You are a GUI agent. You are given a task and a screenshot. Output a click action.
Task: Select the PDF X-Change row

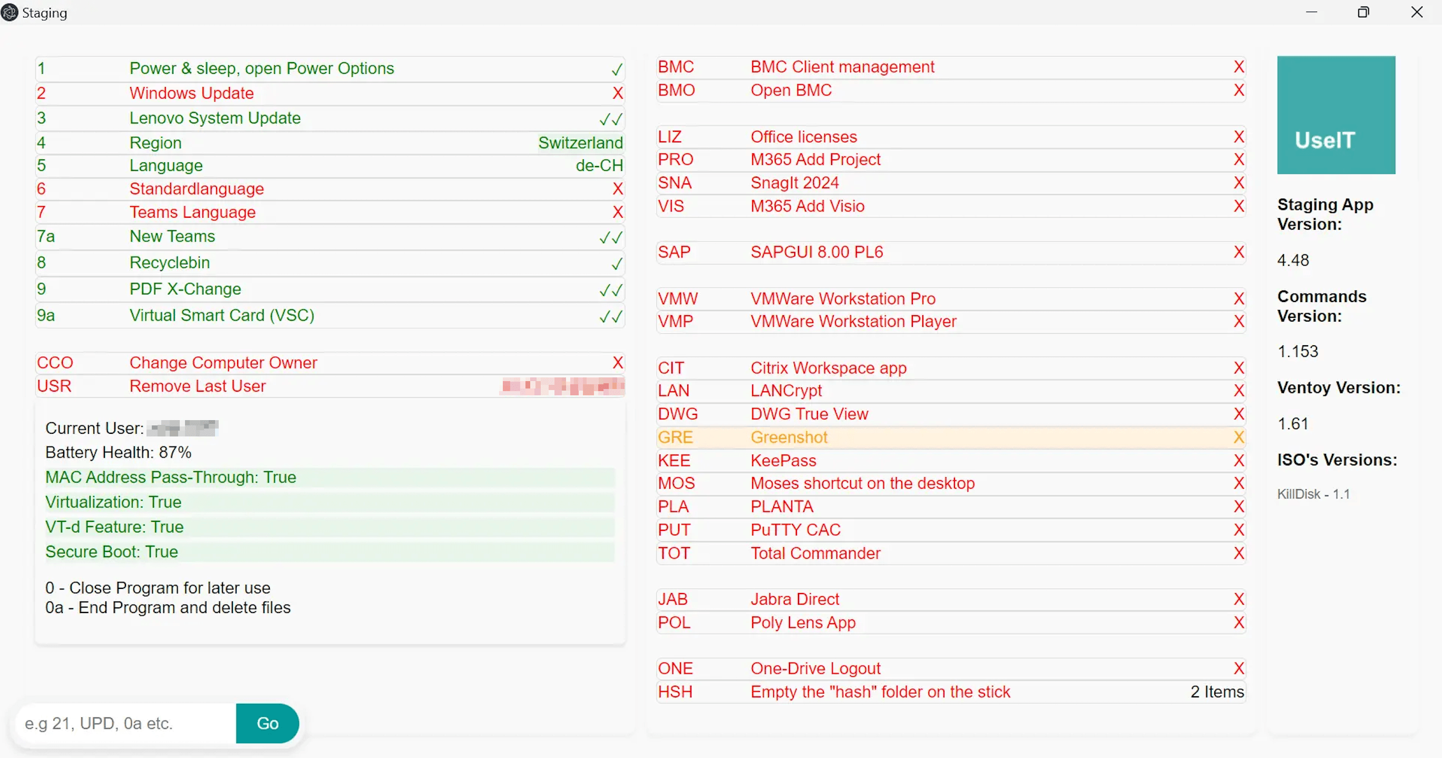point(330,289)
